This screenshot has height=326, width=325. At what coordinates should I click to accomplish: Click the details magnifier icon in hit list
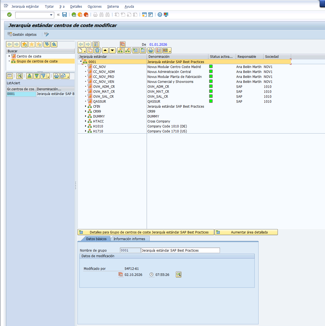[x=20, y=76]
